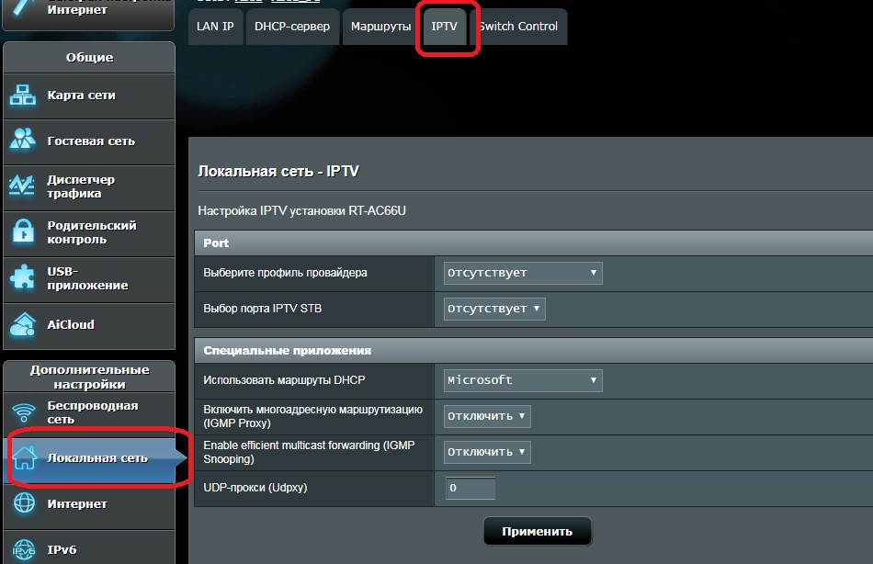
Task: Click the Общие section header
Action: pyautogui.click(x=89, y=57)
